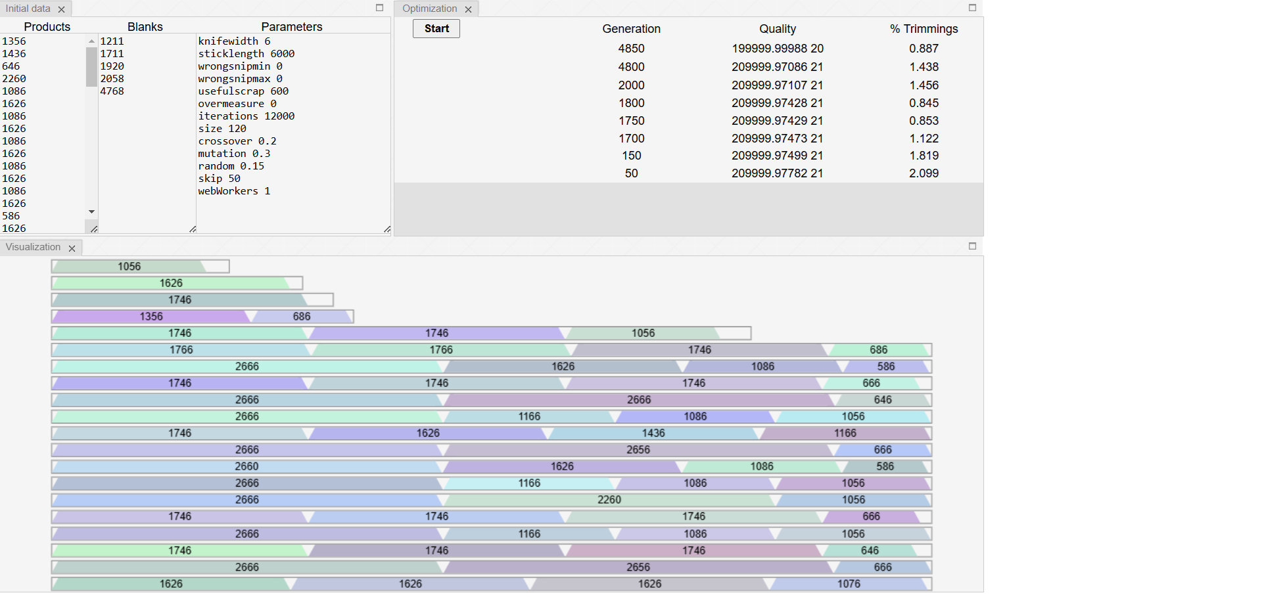Click the Start button
The width and height of the screenshot is (1262, 597).
(x=436, y=28)
